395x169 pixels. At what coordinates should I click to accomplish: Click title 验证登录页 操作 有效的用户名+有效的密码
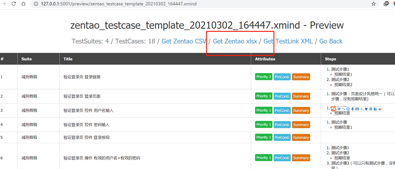pos(102,158)
